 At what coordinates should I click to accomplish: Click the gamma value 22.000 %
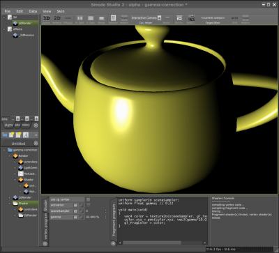[92, 217]
